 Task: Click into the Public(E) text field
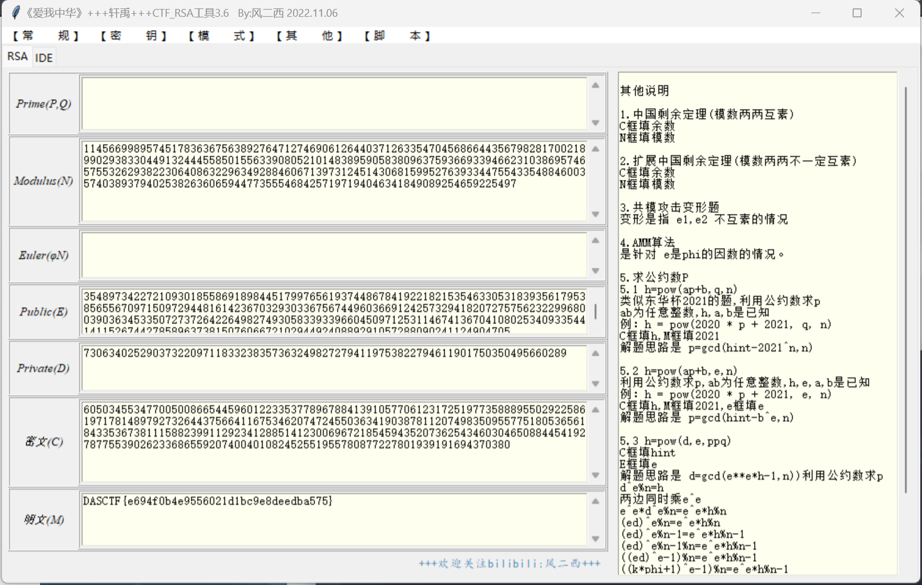(335, 311)
